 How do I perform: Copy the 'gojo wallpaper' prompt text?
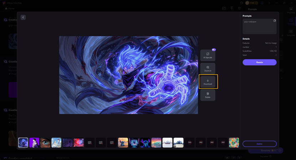point(275,21)
